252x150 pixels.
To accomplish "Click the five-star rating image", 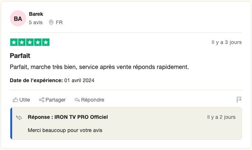I will (x=30, y=42).
